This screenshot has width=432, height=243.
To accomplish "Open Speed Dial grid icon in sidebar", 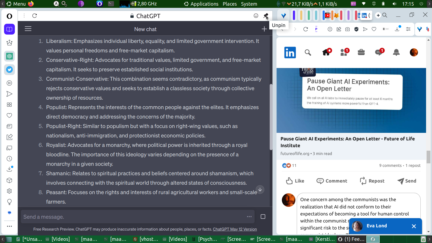I will point(9,105).
